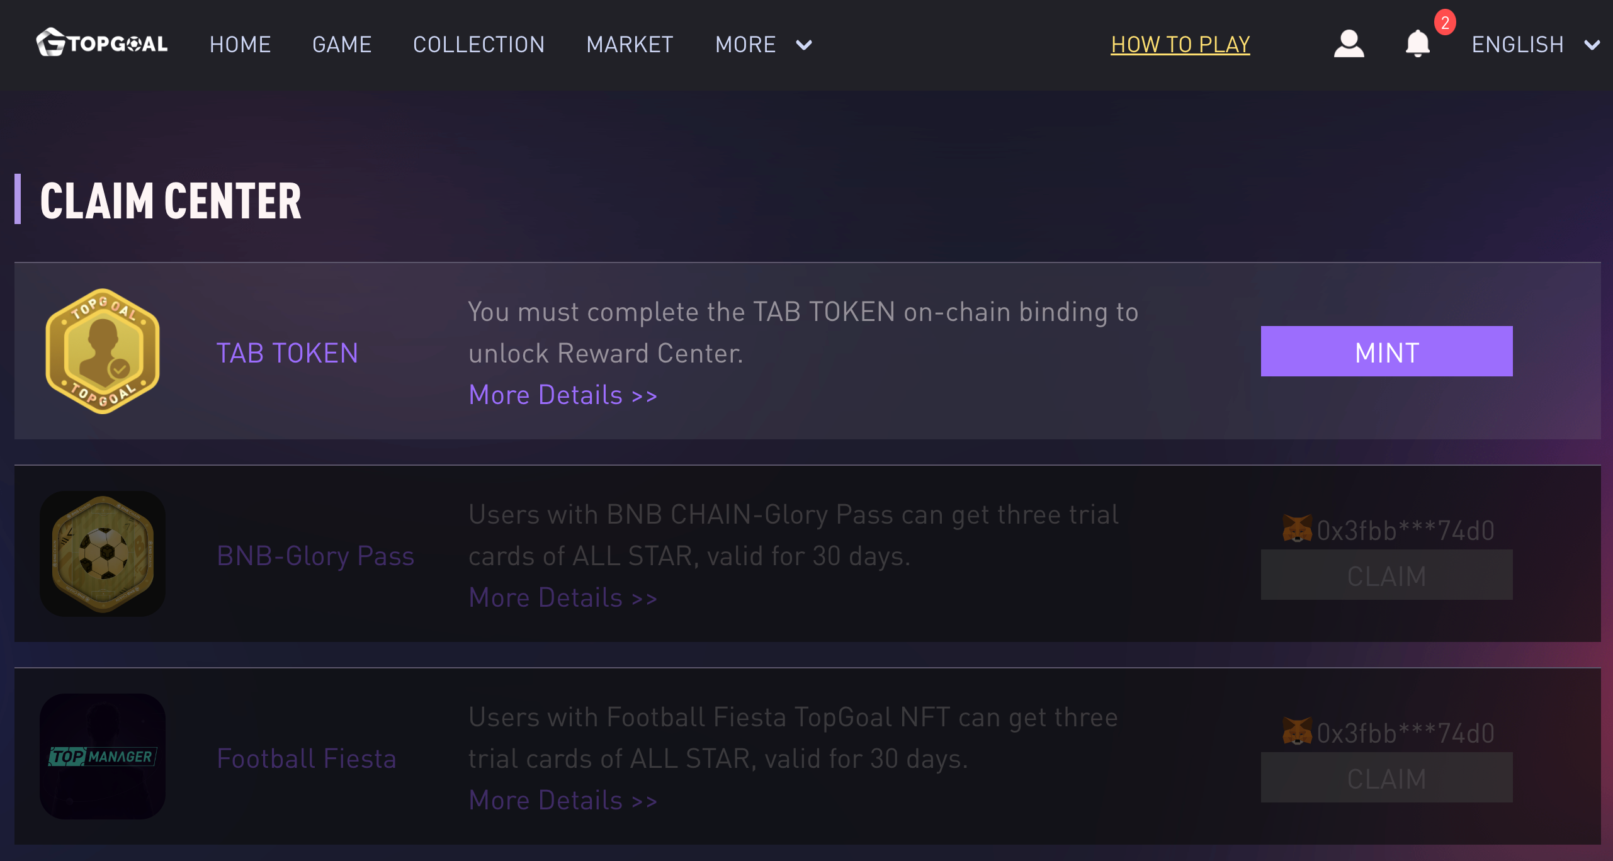Expand the MORE menu chevron
1613x861 pixels.
pos(804,45)
